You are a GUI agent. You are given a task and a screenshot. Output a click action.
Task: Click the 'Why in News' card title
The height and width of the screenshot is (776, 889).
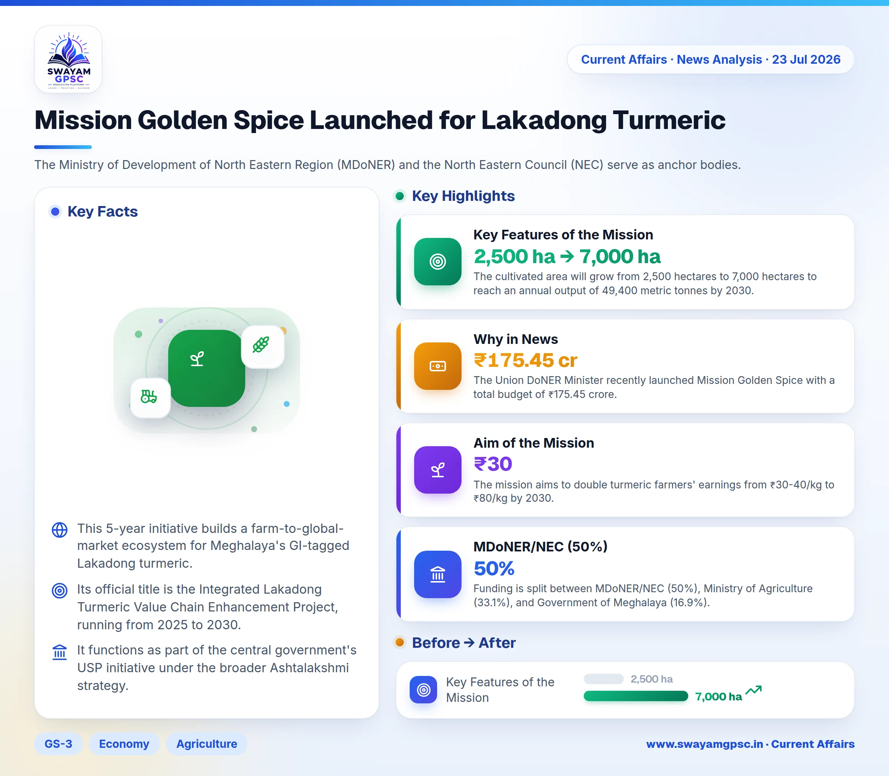click(x=516, y=339)
